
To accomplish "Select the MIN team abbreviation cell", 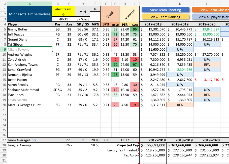I will (83, 12).
